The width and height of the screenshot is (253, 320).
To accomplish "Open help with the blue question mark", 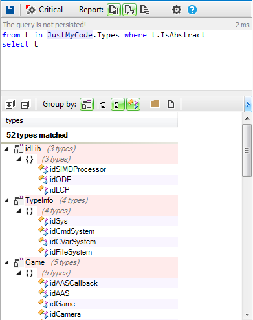I will click(192, 10).
